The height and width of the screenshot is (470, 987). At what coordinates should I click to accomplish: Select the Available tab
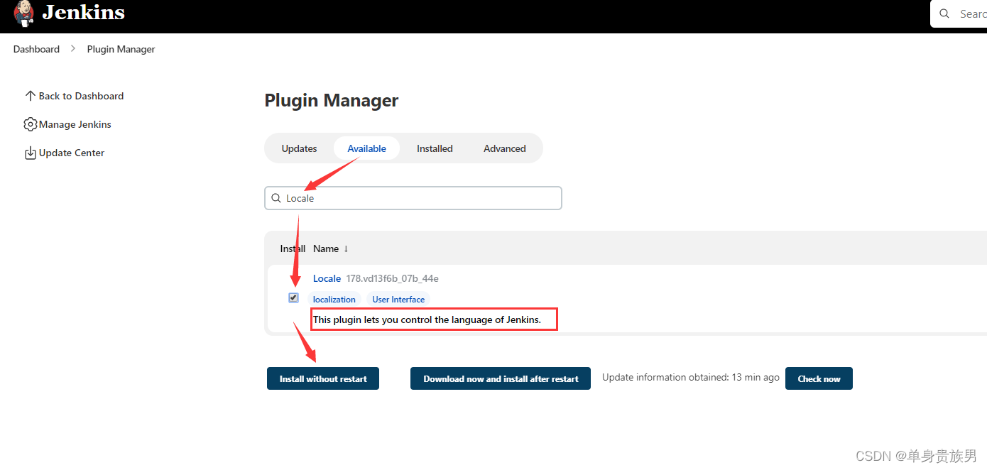[x=366, y=148]
